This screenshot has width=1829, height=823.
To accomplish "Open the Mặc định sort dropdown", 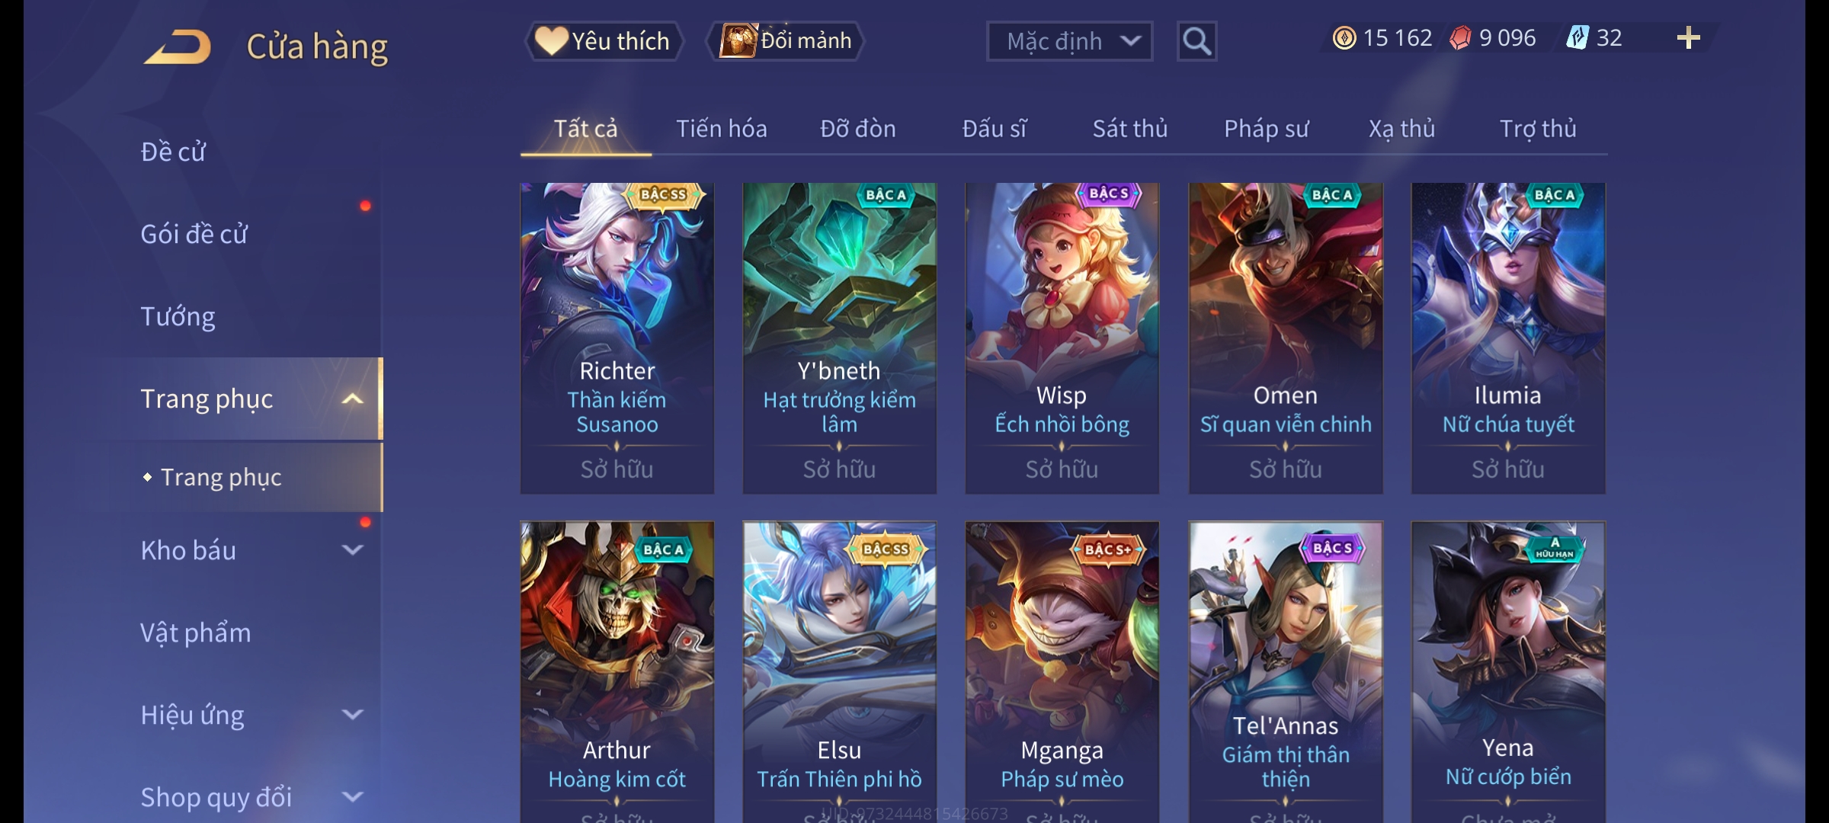I will [x=1069, y=41].
